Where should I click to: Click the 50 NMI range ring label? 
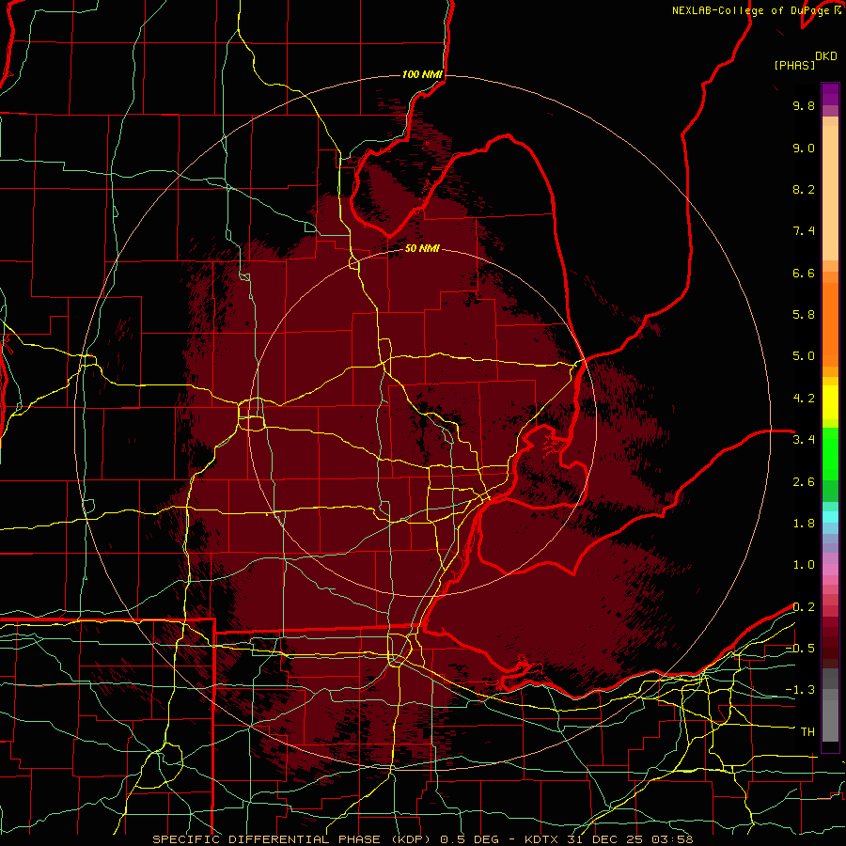422,248
